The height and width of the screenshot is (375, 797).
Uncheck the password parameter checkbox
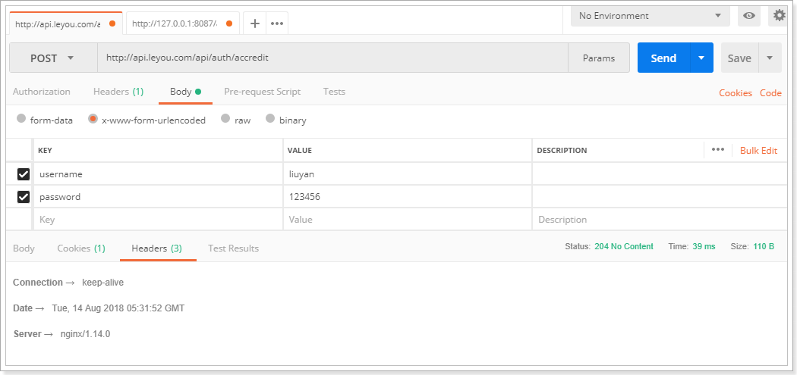click(x=24, y=196)
